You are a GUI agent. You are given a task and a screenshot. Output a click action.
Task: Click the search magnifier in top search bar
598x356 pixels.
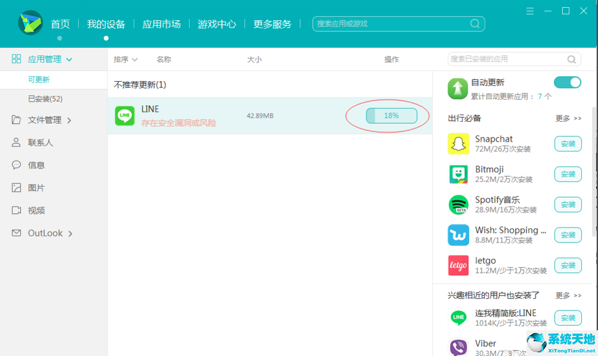coord(475,24)
